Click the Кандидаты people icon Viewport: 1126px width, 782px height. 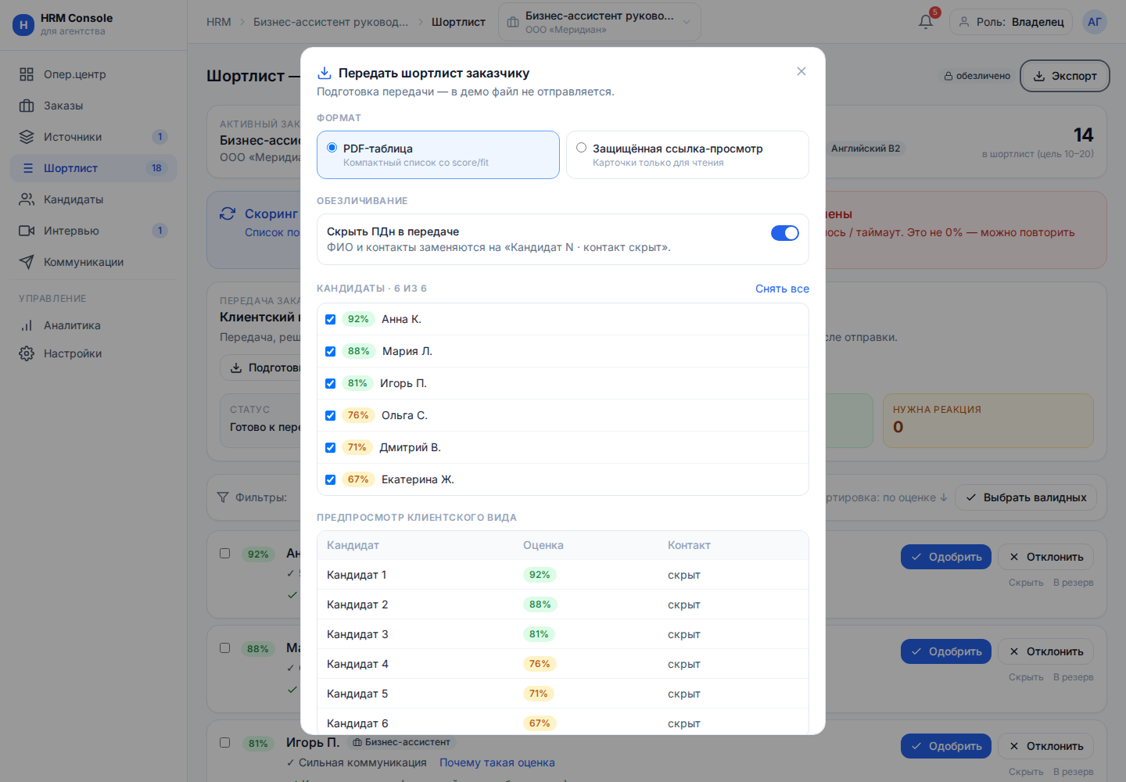tap(27, 199)
